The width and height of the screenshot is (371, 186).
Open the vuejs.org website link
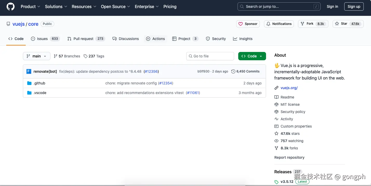(x=289, y=88)
